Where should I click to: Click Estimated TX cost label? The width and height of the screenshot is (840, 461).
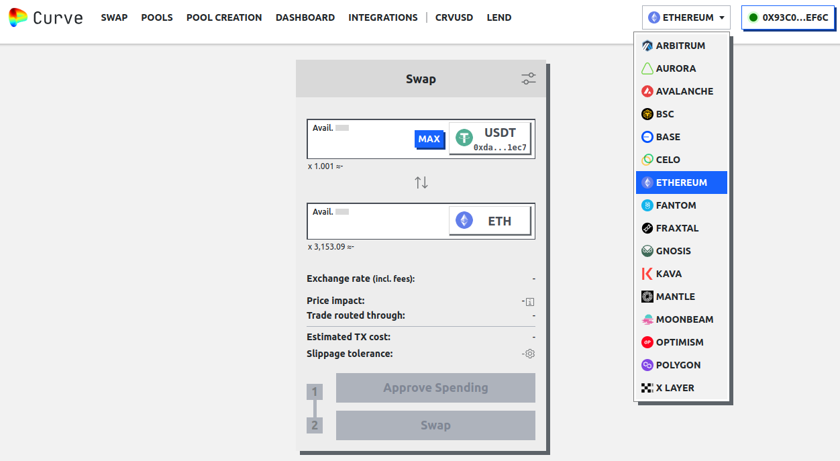pos(348,337)
